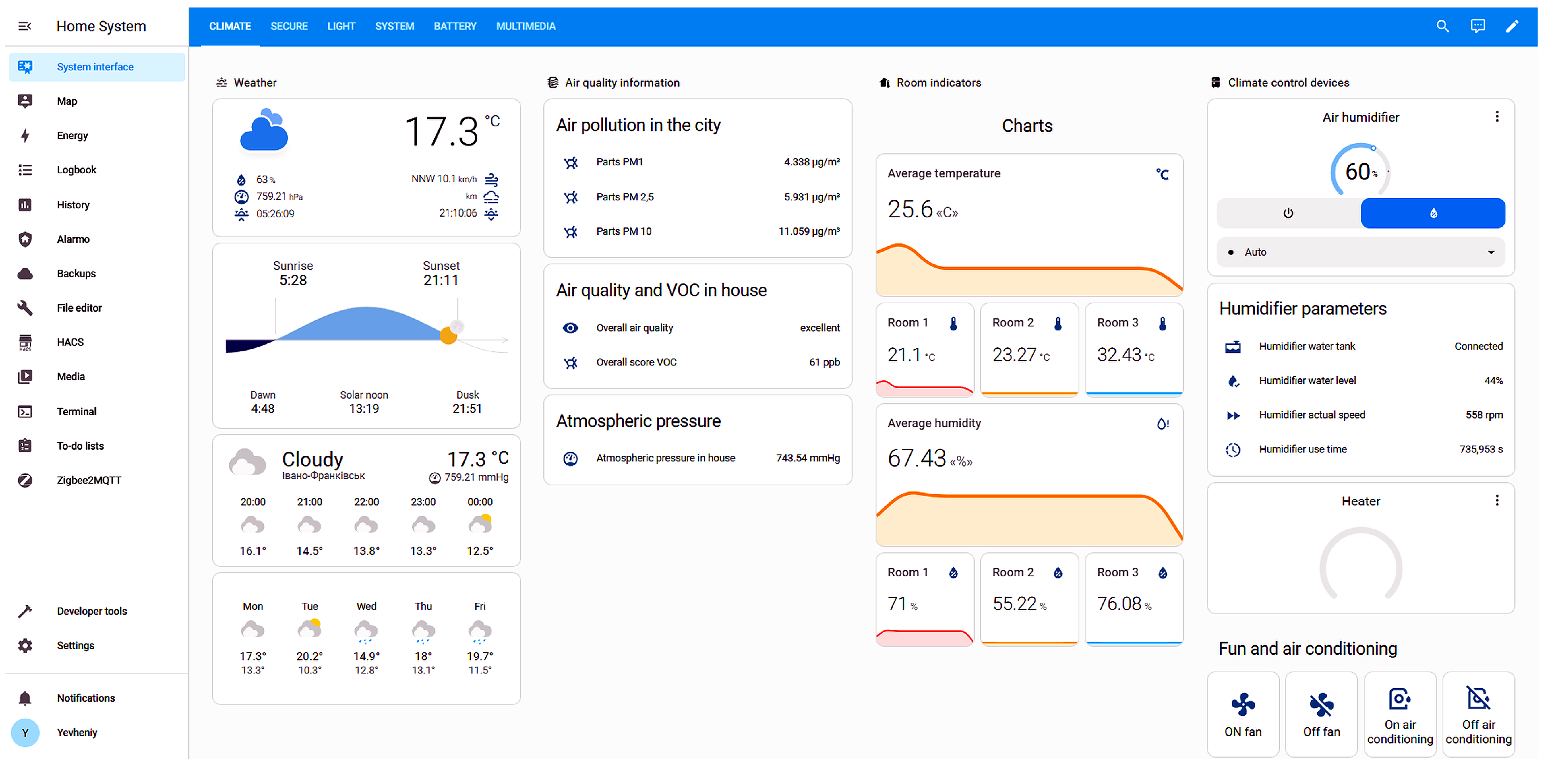
Task: Open the assist chat icon in header
Action: [x=1477, y=26]
